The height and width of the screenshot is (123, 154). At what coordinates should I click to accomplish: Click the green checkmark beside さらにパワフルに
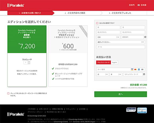tap(53, 68)
